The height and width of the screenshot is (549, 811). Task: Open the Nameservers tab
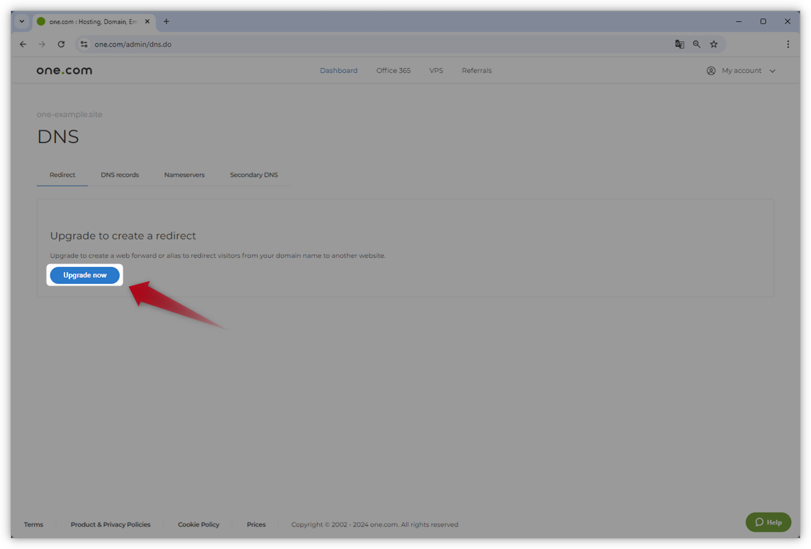coord(184,174)
